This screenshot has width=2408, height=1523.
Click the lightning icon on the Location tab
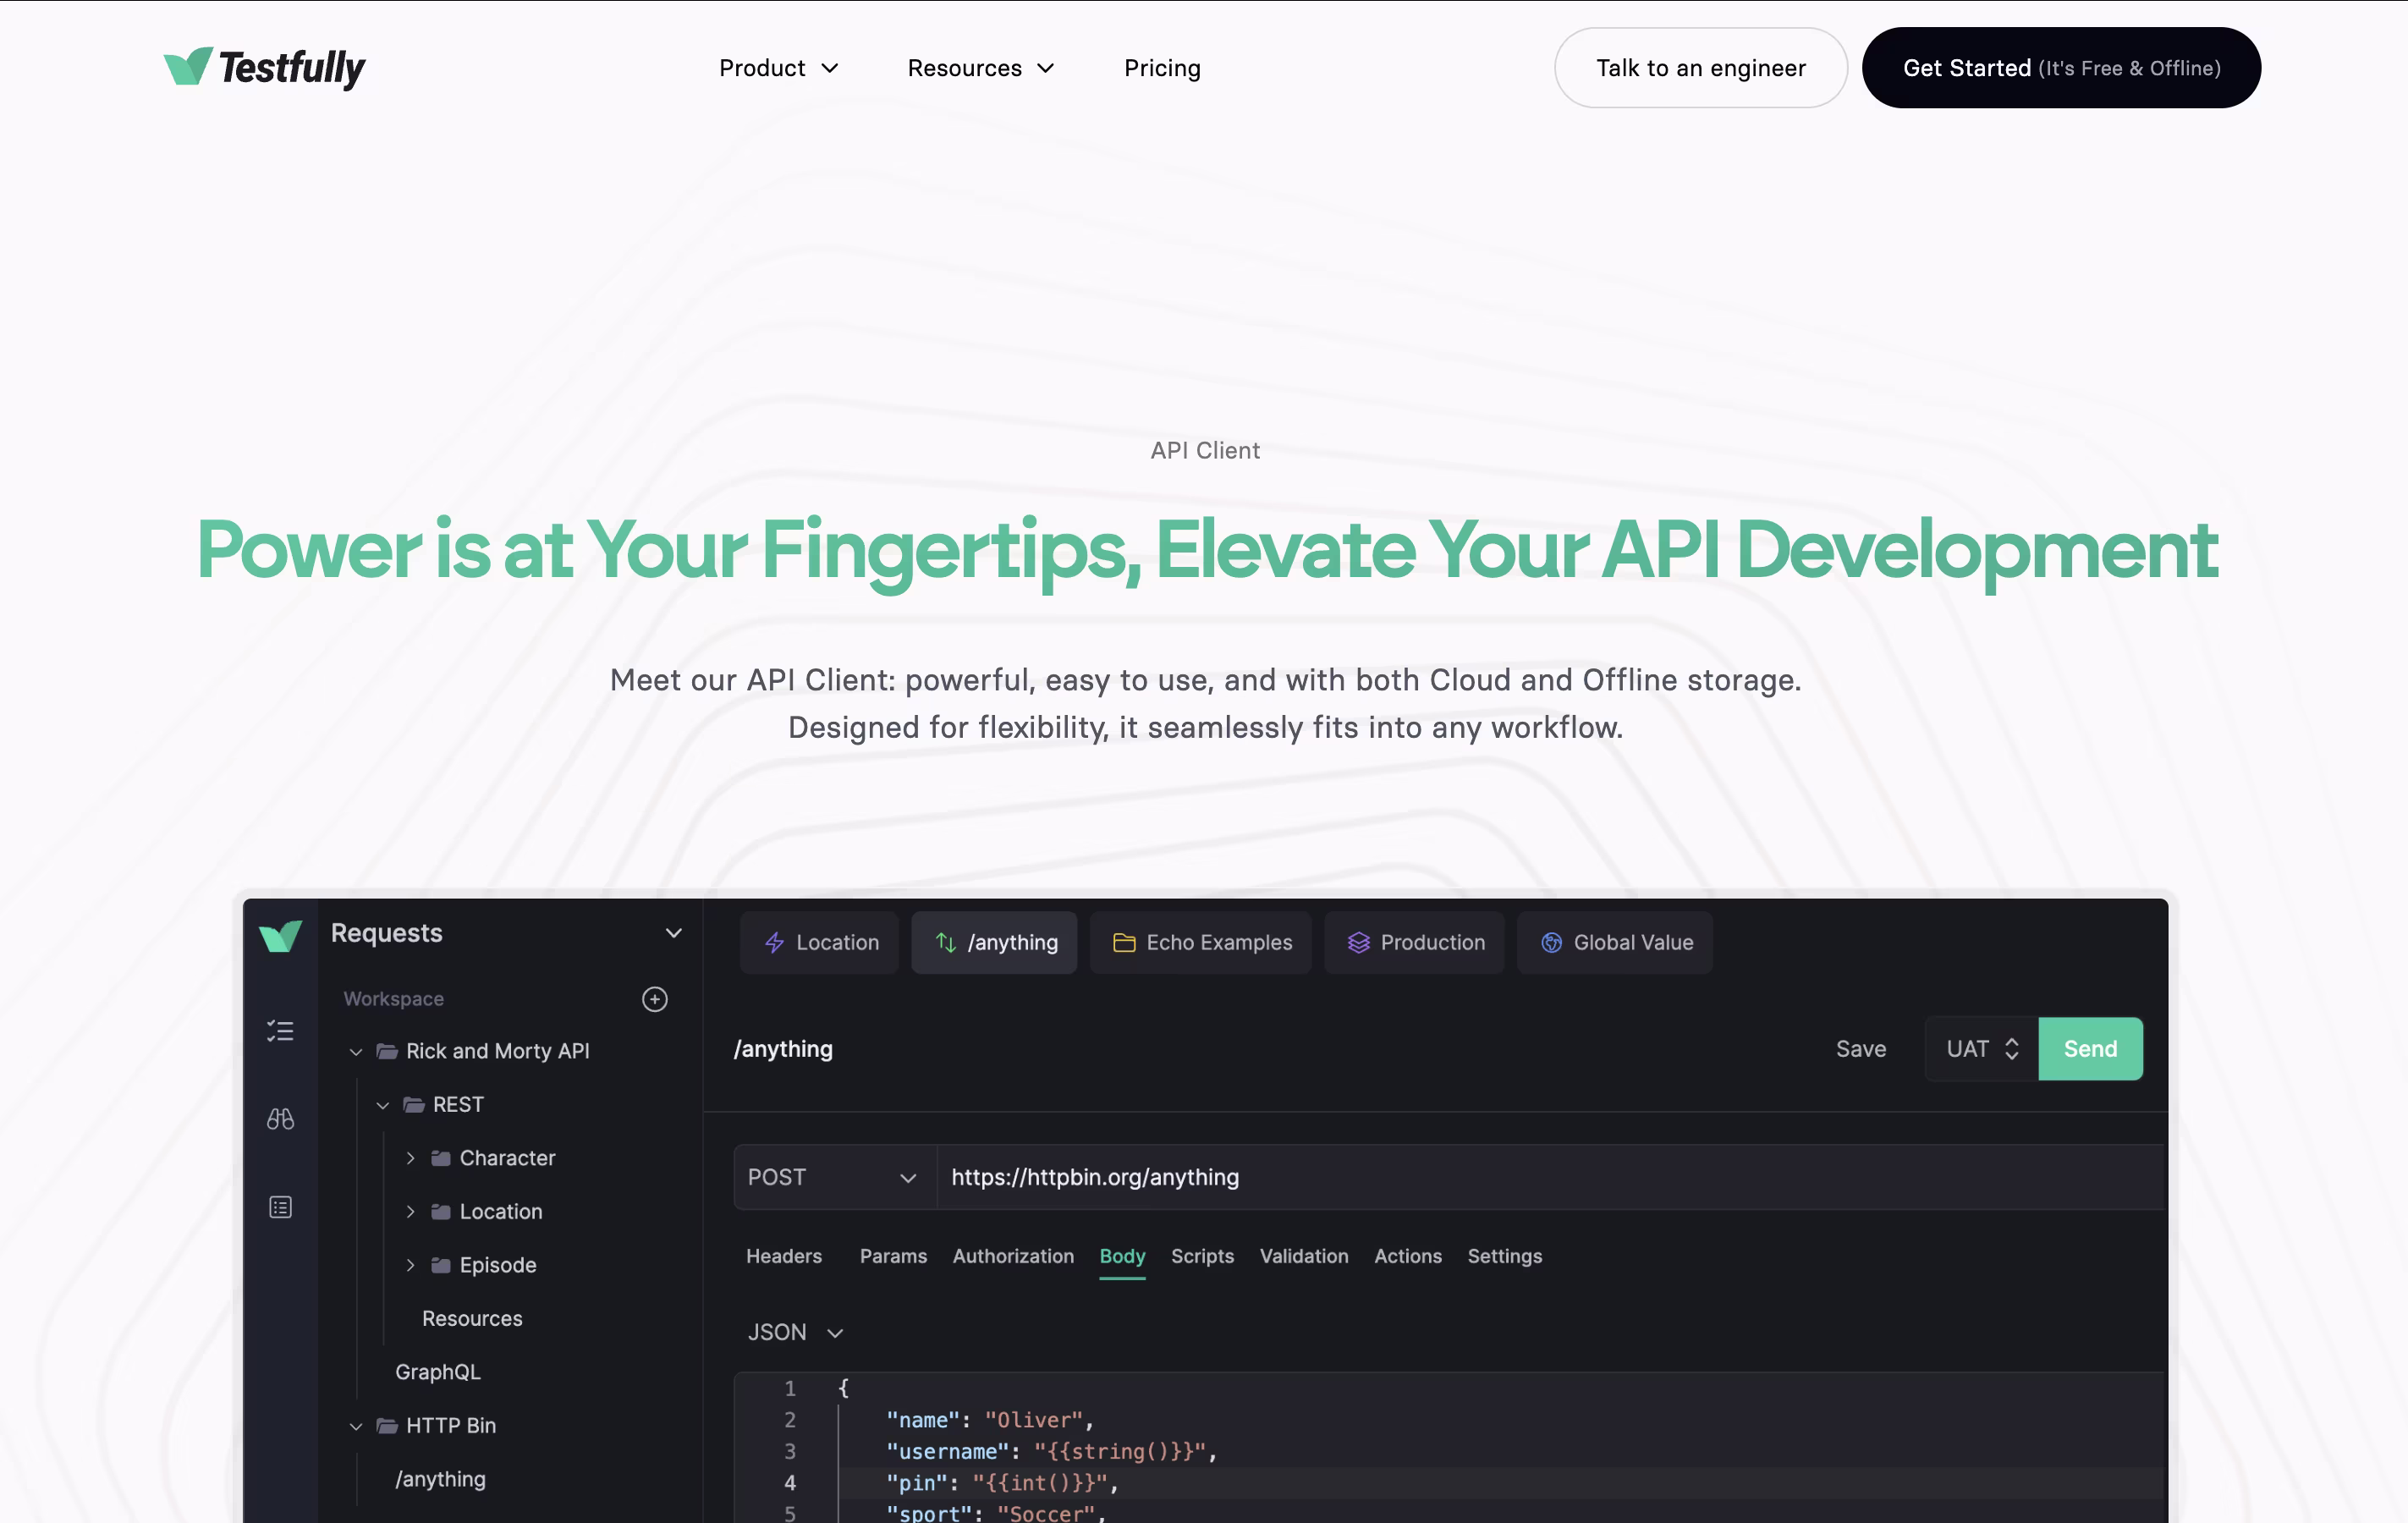point(774,942)
